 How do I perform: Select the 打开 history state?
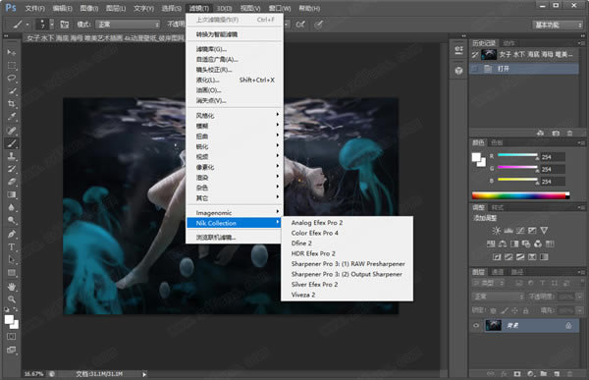pos(524,69)
